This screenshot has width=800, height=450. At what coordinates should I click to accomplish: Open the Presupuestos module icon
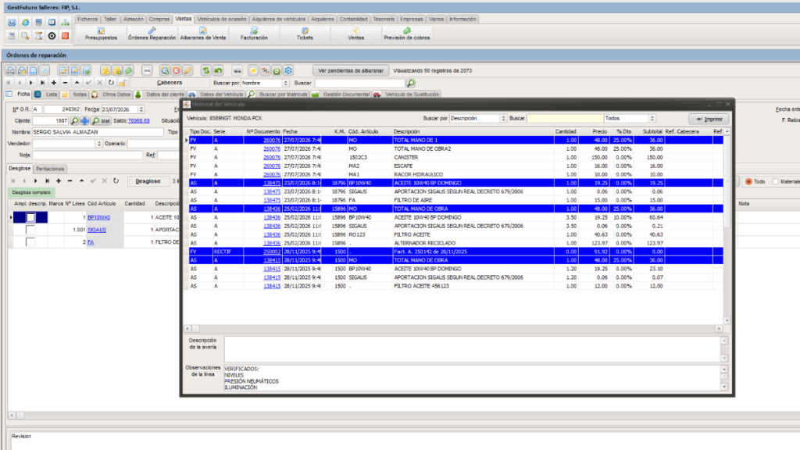click(101, 34)
